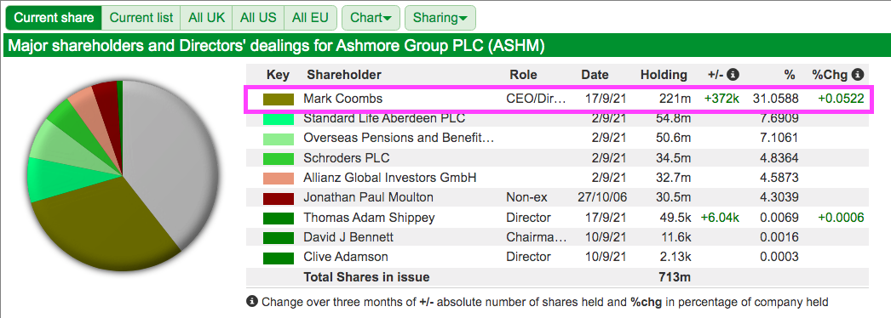The width and height of the screenshot is (891, 318).
Task: Open the Chart dropdown menu
Action: coord(371,18)
